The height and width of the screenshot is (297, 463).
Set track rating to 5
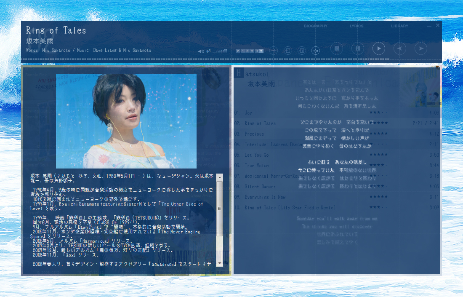point(261,51)
